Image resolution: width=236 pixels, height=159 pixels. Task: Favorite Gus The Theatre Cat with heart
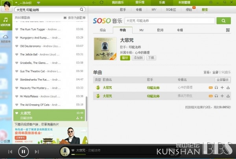coord(17,71)
